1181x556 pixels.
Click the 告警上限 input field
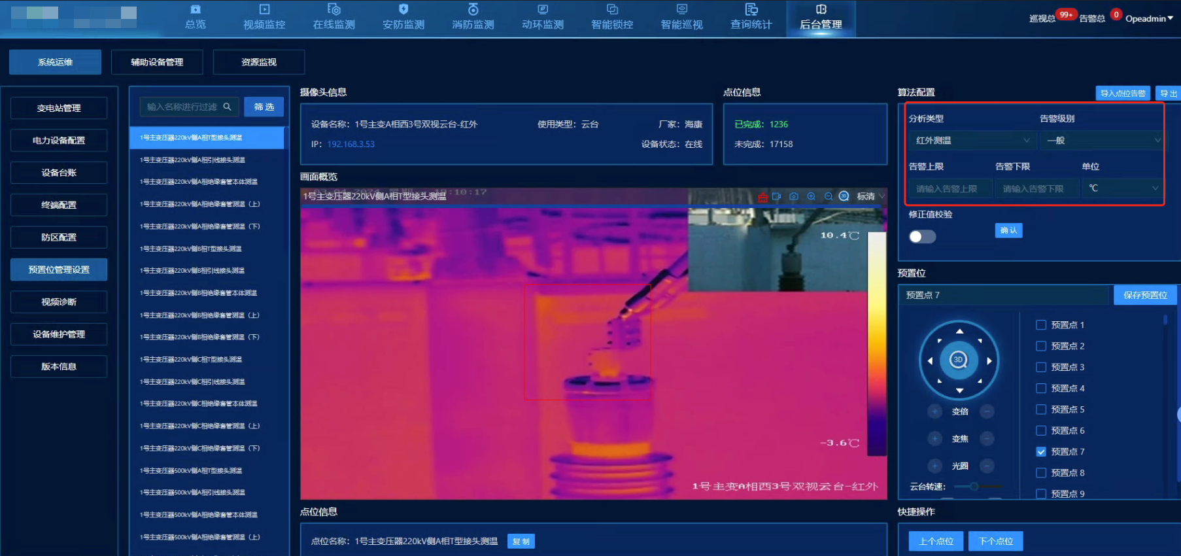949,189
